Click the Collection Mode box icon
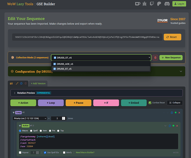Screen dimensions: 191x158 pos(13,58)
